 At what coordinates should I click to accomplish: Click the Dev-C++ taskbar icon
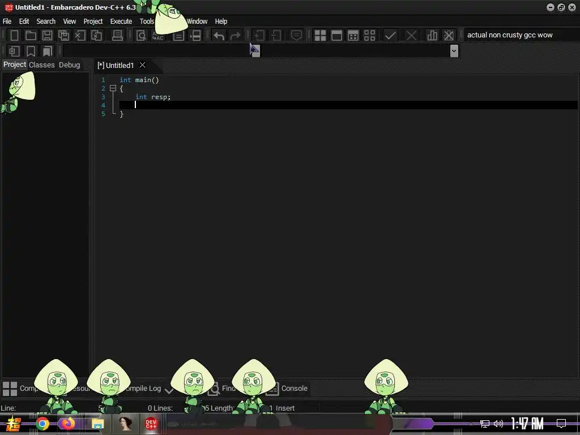[x=151, y=424]
